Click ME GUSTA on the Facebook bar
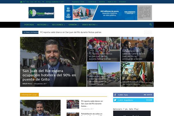 click(148, 95)
